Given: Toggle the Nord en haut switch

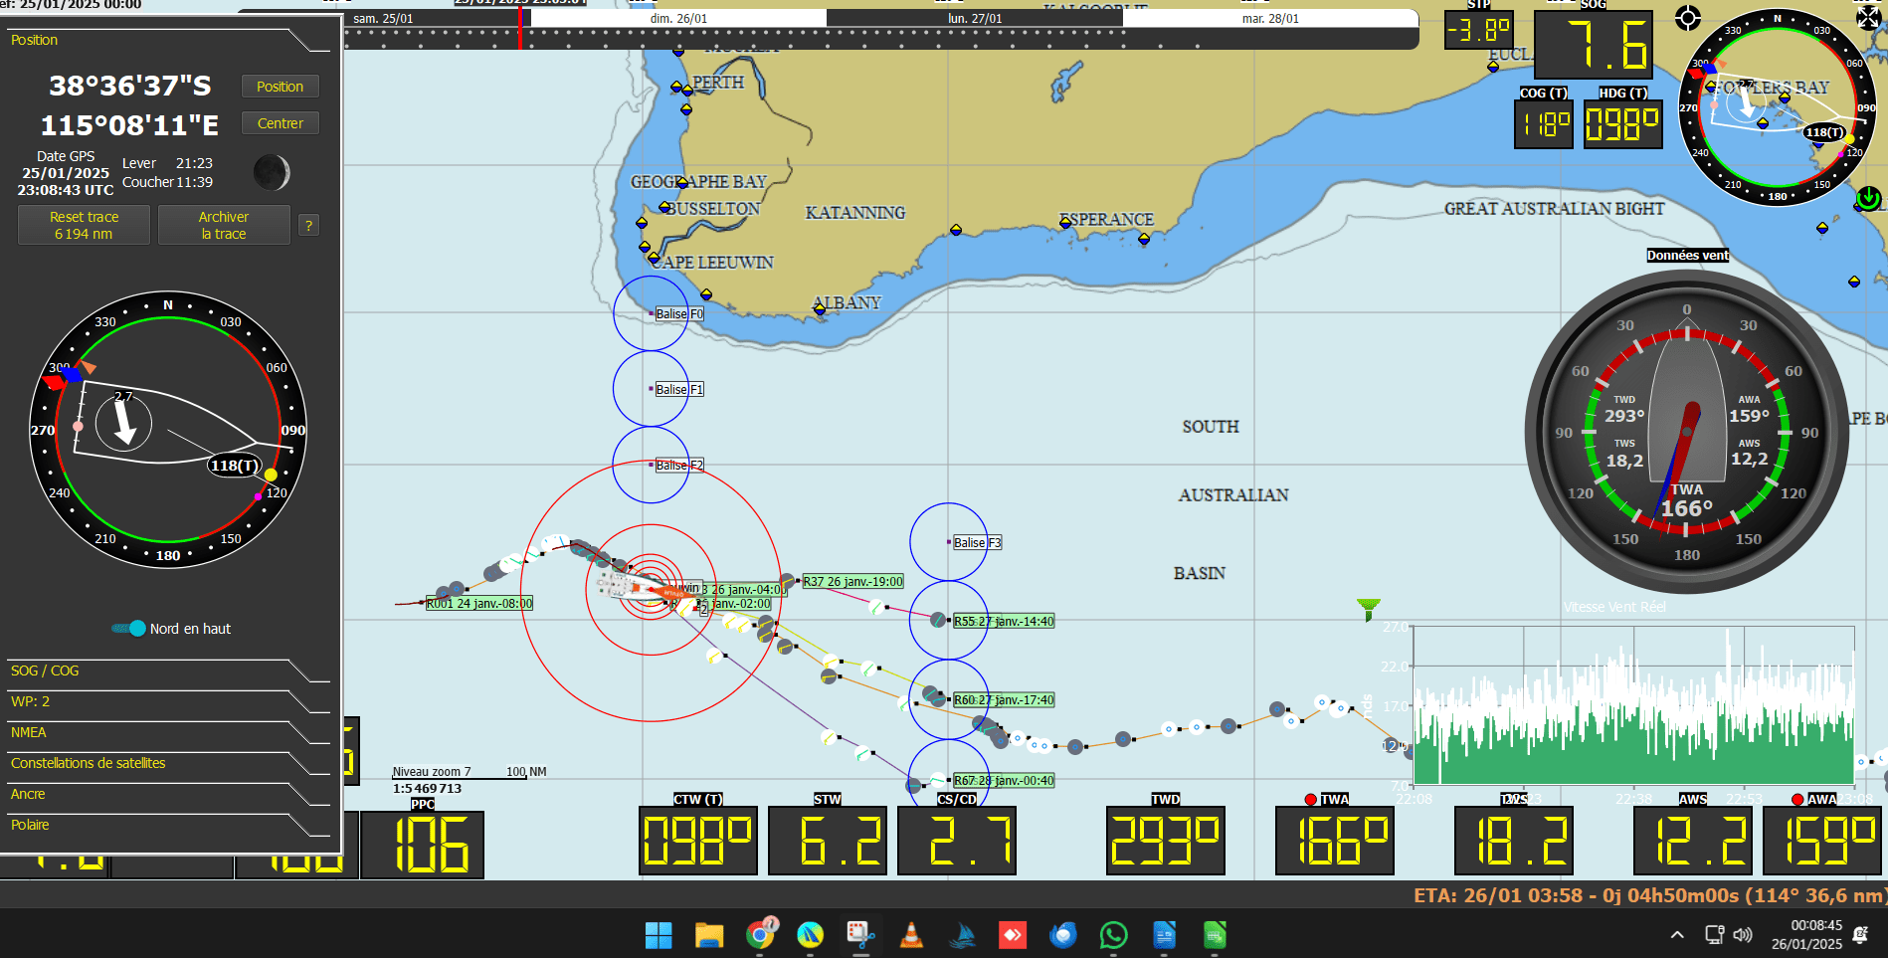Looking at the screenshot, I should coord(130,629).
